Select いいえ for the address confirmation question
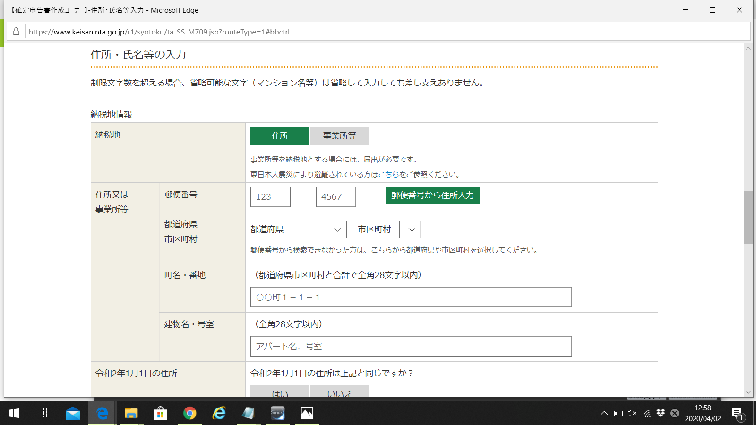Screen dimensions: 756x425 pyautogui.click(x=339, y=393)
